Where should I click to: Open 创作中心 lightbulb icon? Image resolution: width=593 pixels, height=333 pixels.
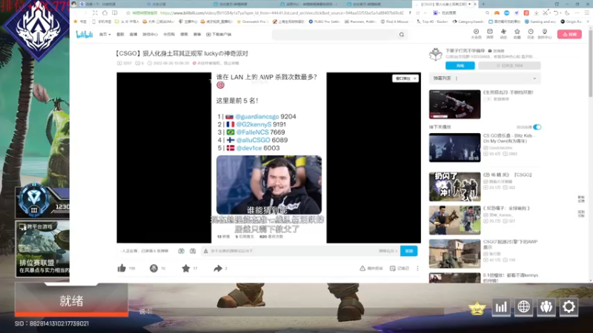pyautogui.click(x=545, y=33)
